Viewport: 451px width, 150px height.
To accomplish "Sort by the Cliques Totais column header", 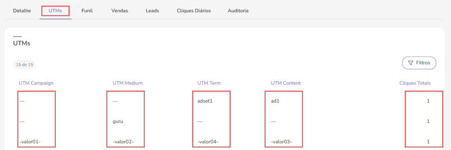I will (415, 83).
